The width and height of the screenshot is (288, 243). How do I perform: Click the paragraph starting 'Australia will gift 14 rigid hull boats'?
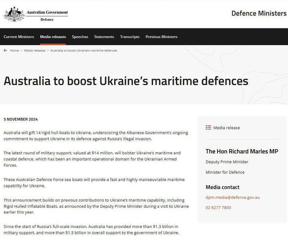tap(96, 136)
